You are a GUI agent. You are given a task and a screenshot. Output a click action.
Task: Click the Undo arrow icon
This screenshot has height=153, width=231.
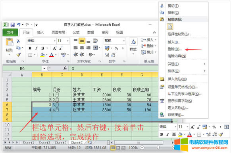click(19, 25)
